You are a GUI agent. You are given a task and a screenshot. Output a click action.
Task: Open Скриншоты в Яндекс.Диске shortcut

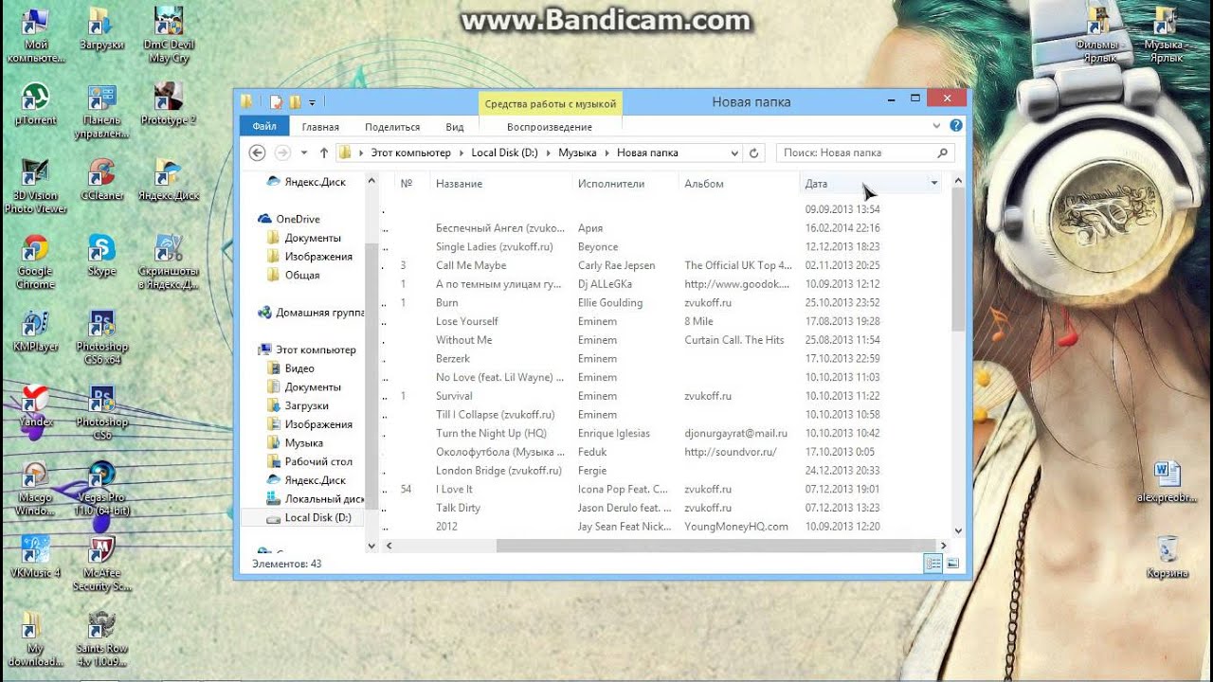[x=169, y=262]
